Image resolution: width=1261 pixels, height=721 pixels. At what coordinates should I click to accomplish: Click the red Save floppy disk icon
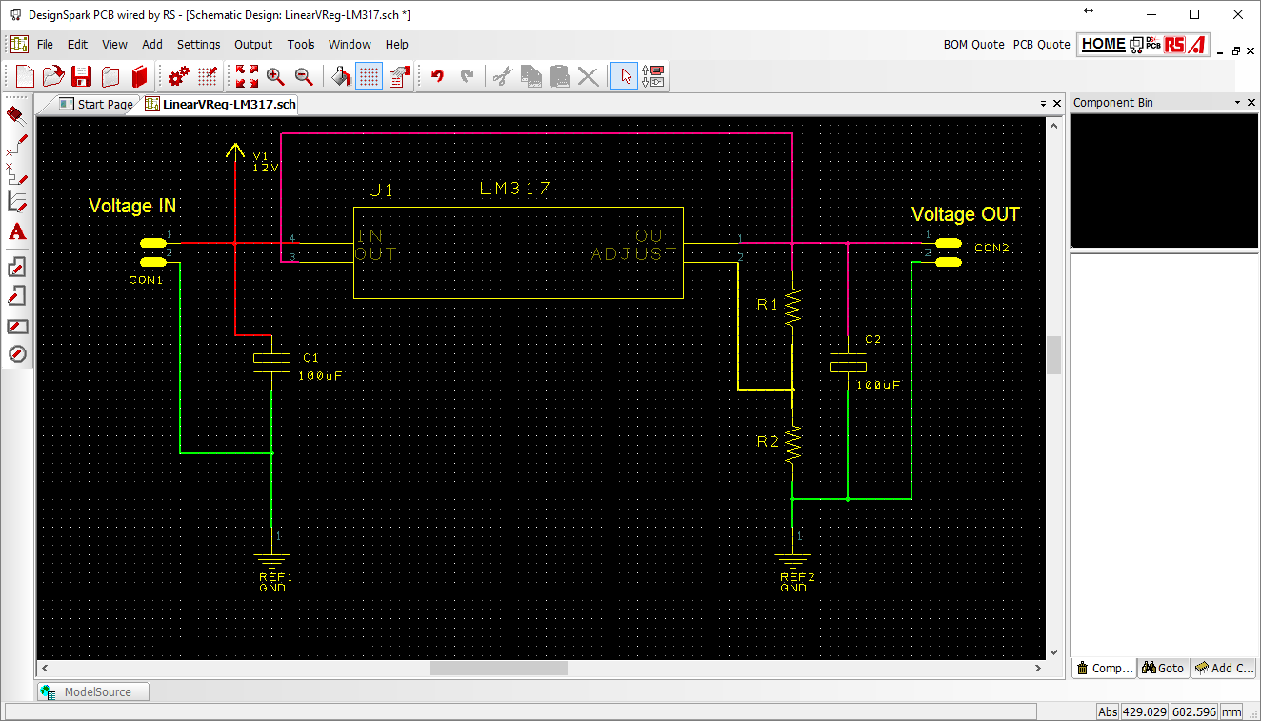click(x=82, y=76)
